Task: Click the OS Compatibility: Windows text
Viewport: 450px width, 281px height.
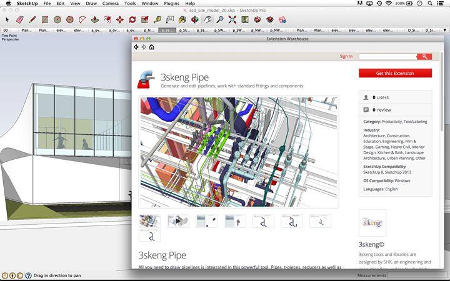Action: (x=387, y=180)
